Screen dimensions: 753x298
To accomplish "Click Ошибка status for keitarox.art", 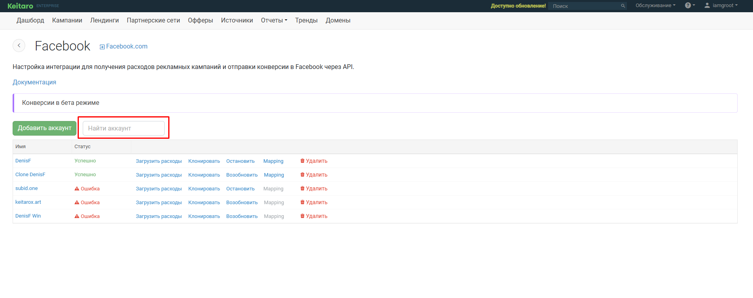I will 87,203.
